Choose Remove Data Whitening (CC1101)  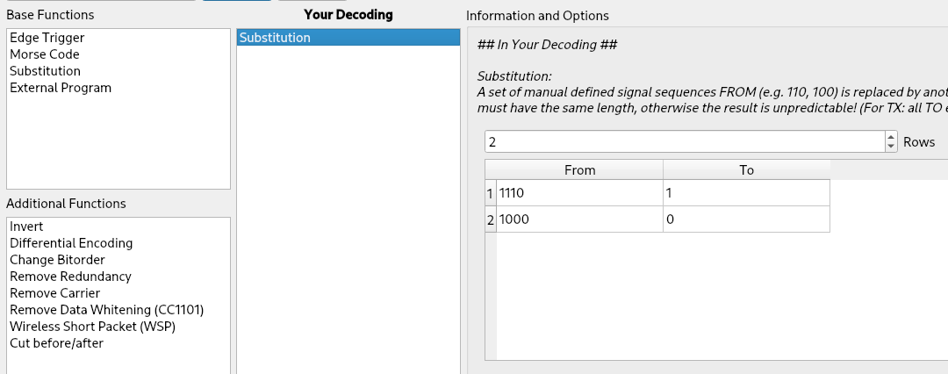[106, 310]
